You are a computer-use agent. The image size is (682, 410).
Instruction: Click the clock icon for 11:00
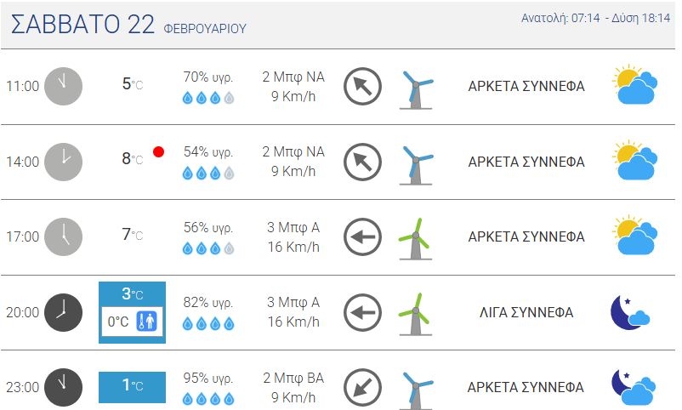point(64,86)
